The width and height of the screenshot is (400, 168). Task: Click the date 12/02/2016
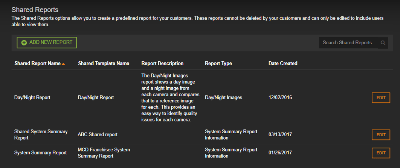click(x=280, y=97)
